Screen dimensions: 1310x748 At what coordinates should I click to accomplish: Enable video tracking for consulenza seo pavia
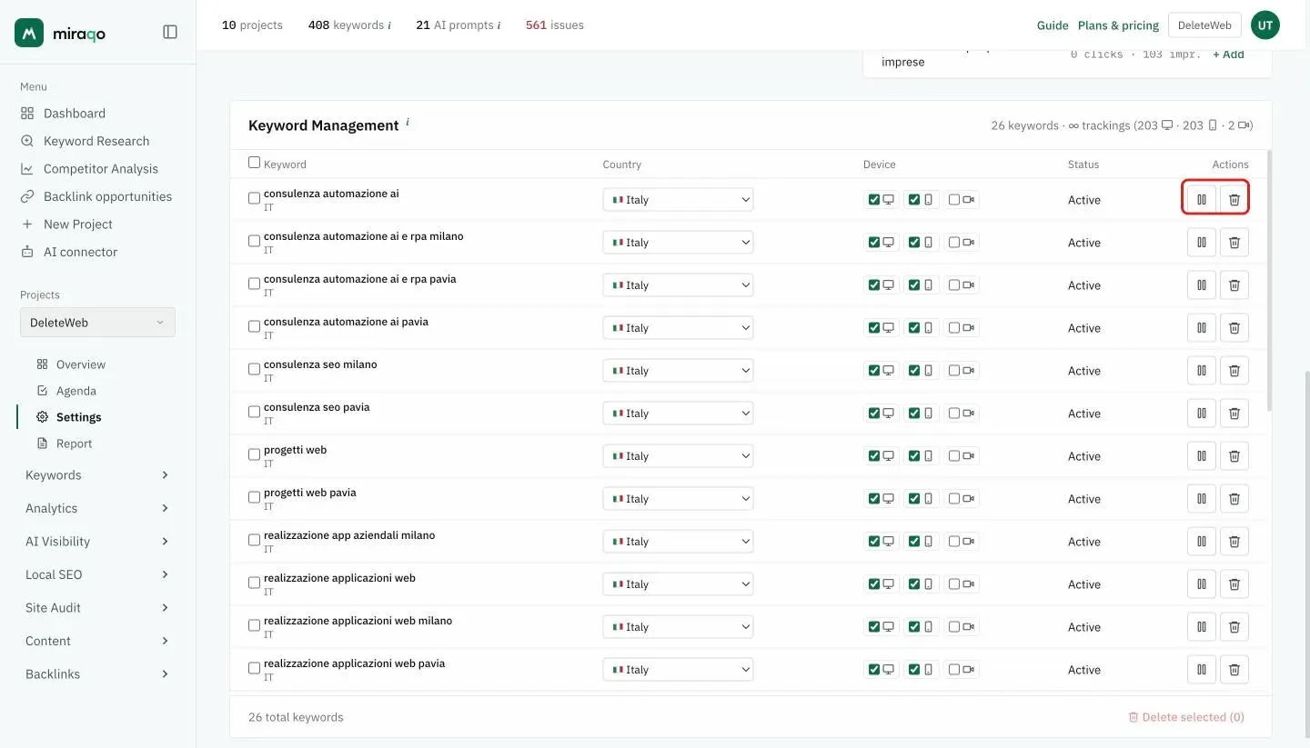[x=954, y=414]
